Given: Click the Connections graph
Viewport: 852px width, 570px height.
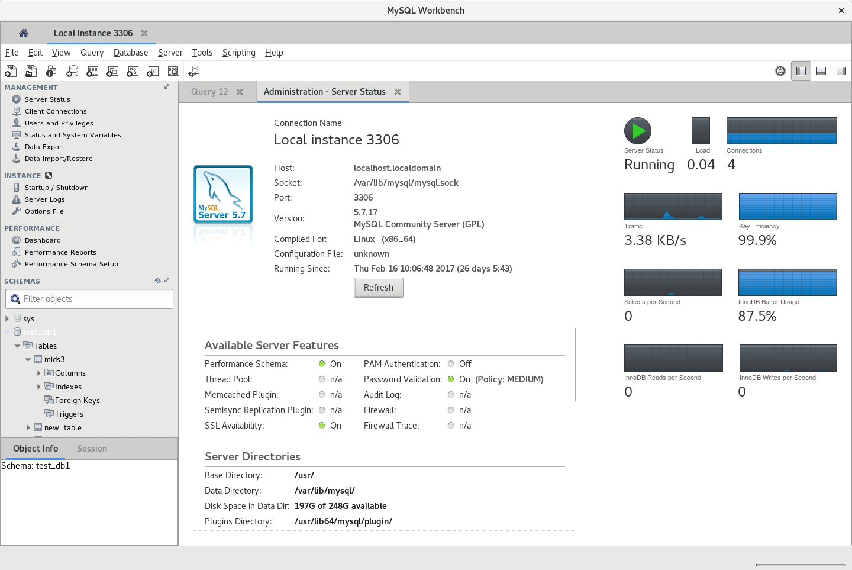Looking at the screenshot, I should pyautogui.click(x=782, y=131).
